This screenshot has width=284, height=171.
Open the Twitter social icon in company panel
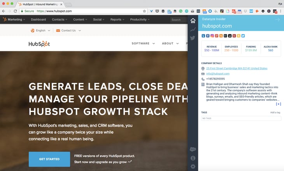(x=243, y=36)
